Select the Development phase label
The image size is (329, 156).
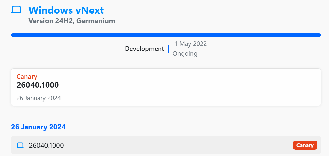144,49
